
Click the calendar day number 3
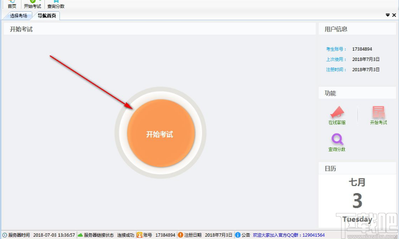click(x=357, y=201)
